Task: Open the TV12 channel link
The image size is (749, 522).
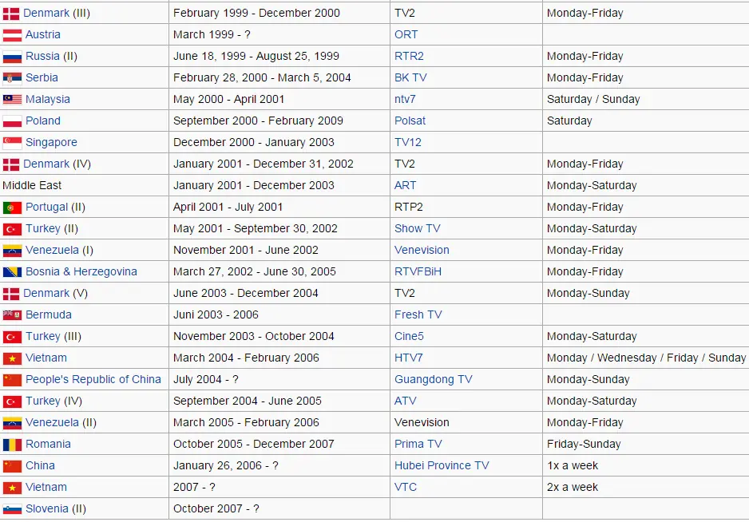Action: pyautogui.click(x=407, y=142)
